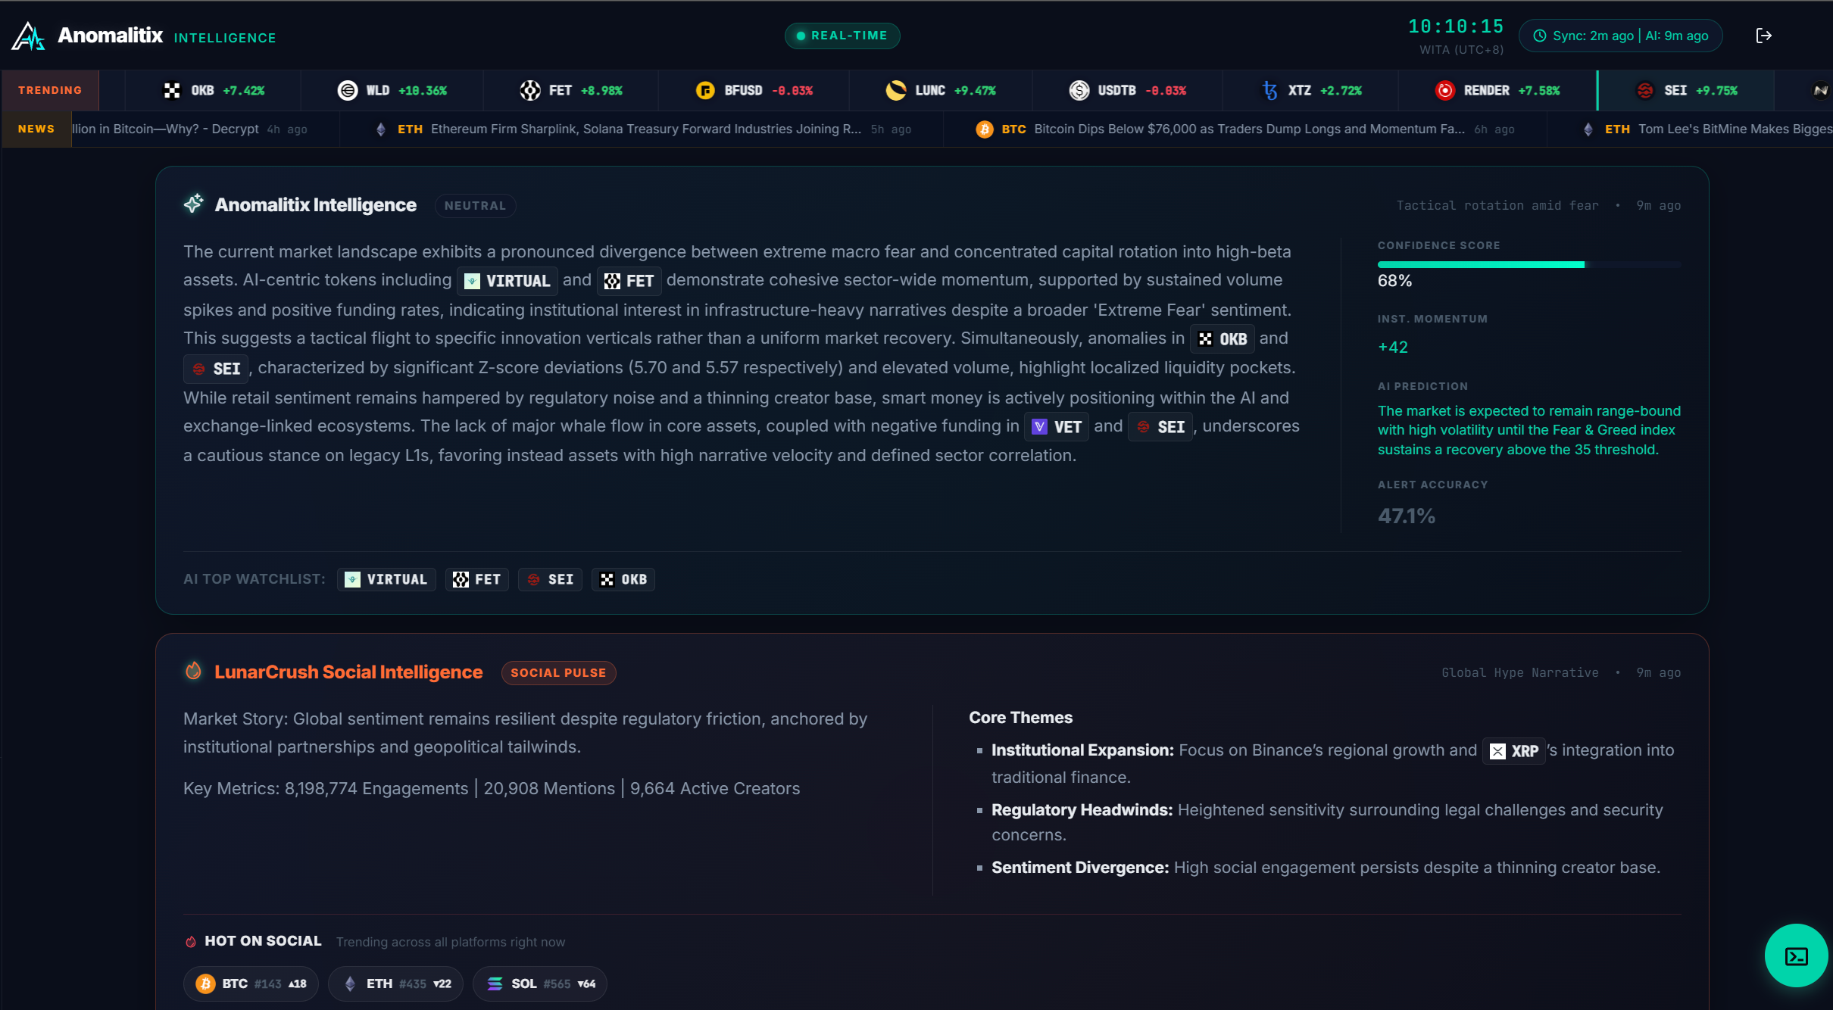Select the TRENDING ticker label
This screenshot has height=1010, width=1833.
50,90
